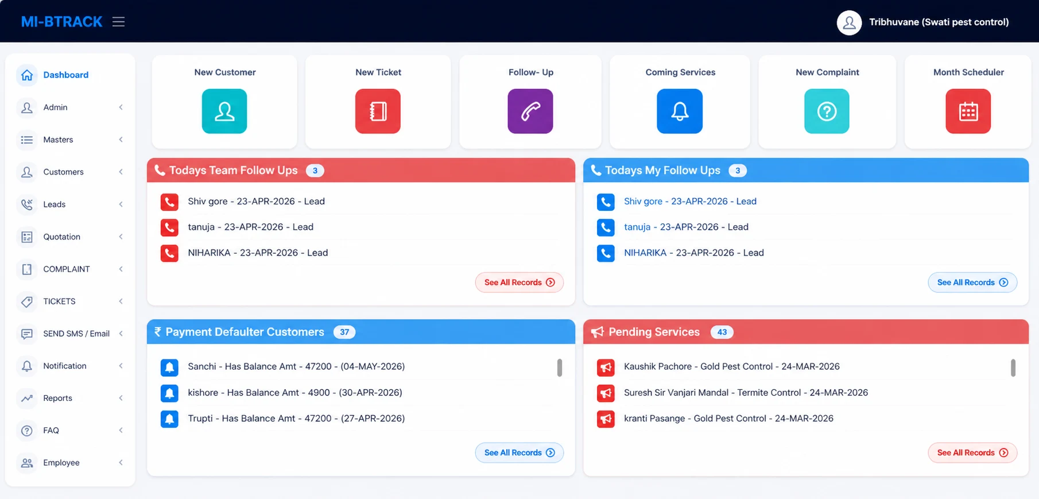
Task: Click the Notification bell icon in sidebar
Action: pos(27,366)
